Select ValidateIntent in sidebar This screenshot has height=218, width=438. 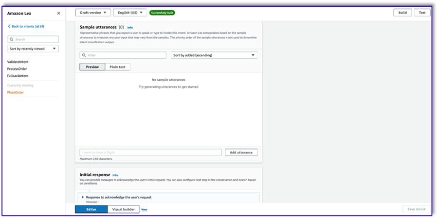click(18, 62)
